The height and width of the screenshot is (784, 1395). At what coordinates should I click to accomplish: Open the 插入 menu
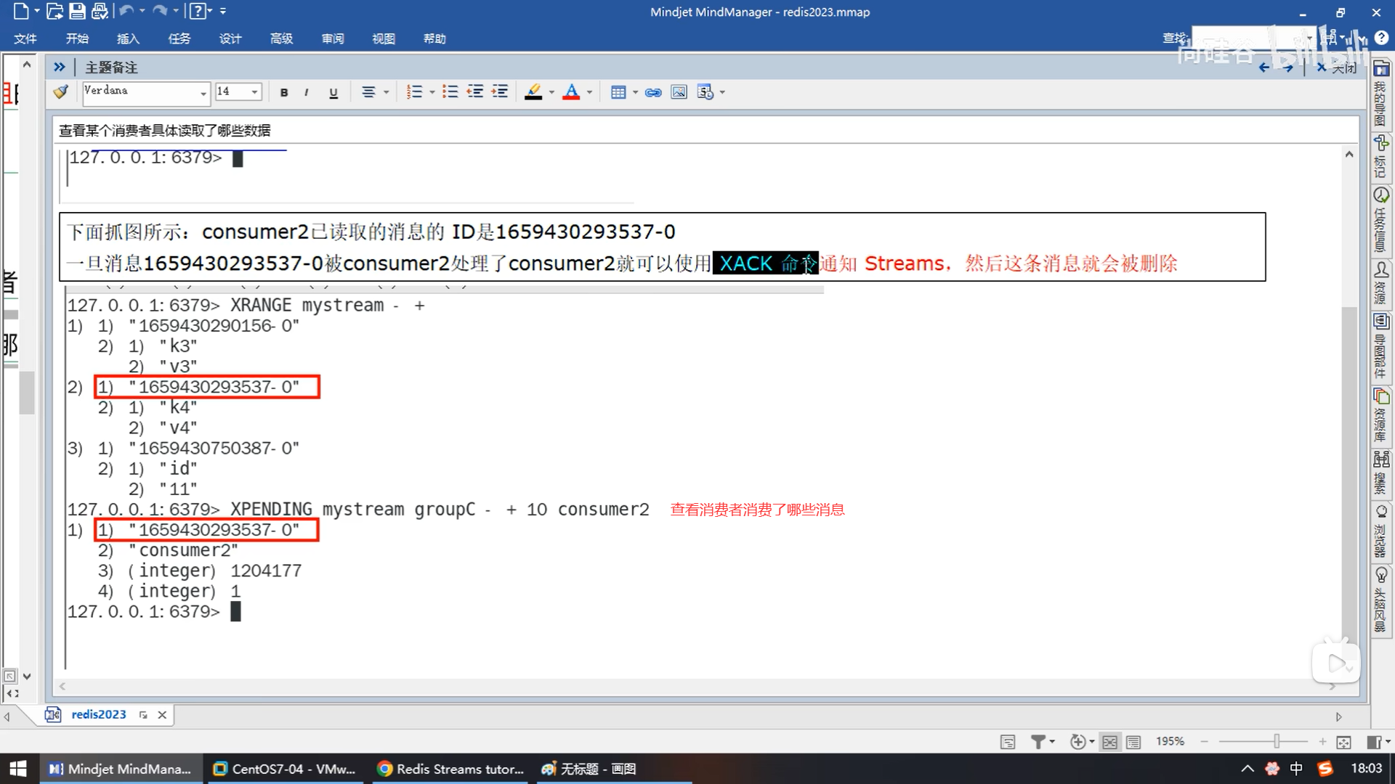tap(128, 38)
